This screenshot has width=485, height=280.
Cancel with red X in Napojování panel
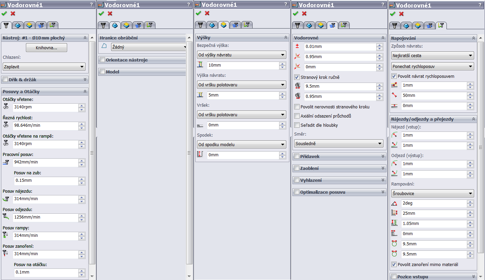point(401,14)
